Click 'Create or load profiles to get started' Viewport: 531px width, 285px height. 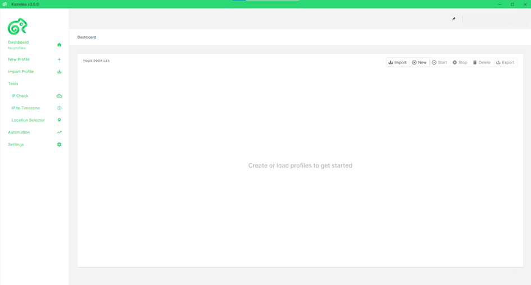click(x=301, y=166)
